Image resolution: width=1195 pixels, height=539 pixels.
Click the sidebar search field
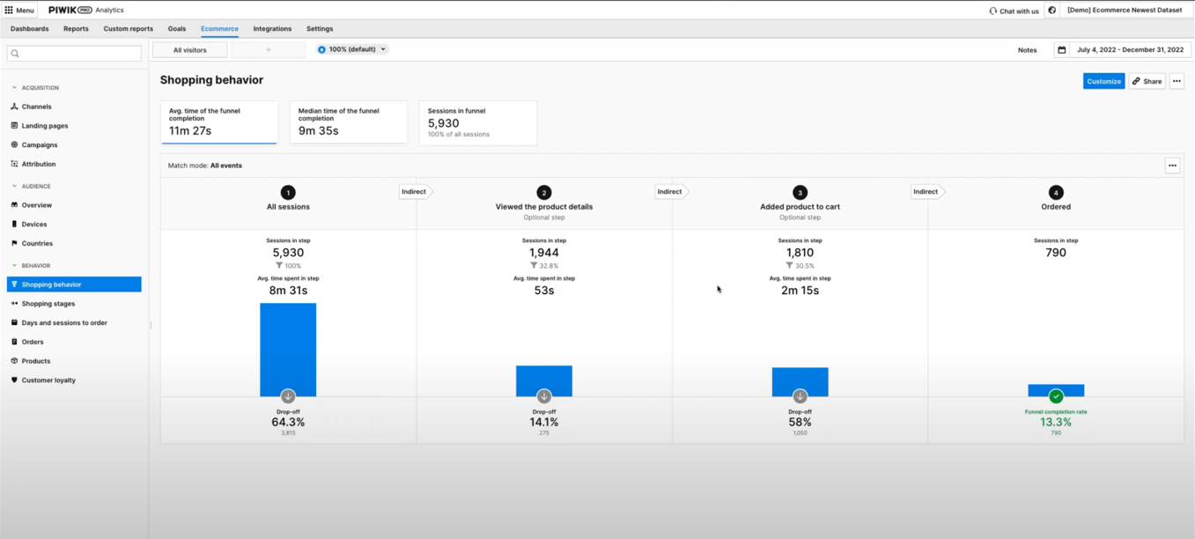(x=74, y=54)
